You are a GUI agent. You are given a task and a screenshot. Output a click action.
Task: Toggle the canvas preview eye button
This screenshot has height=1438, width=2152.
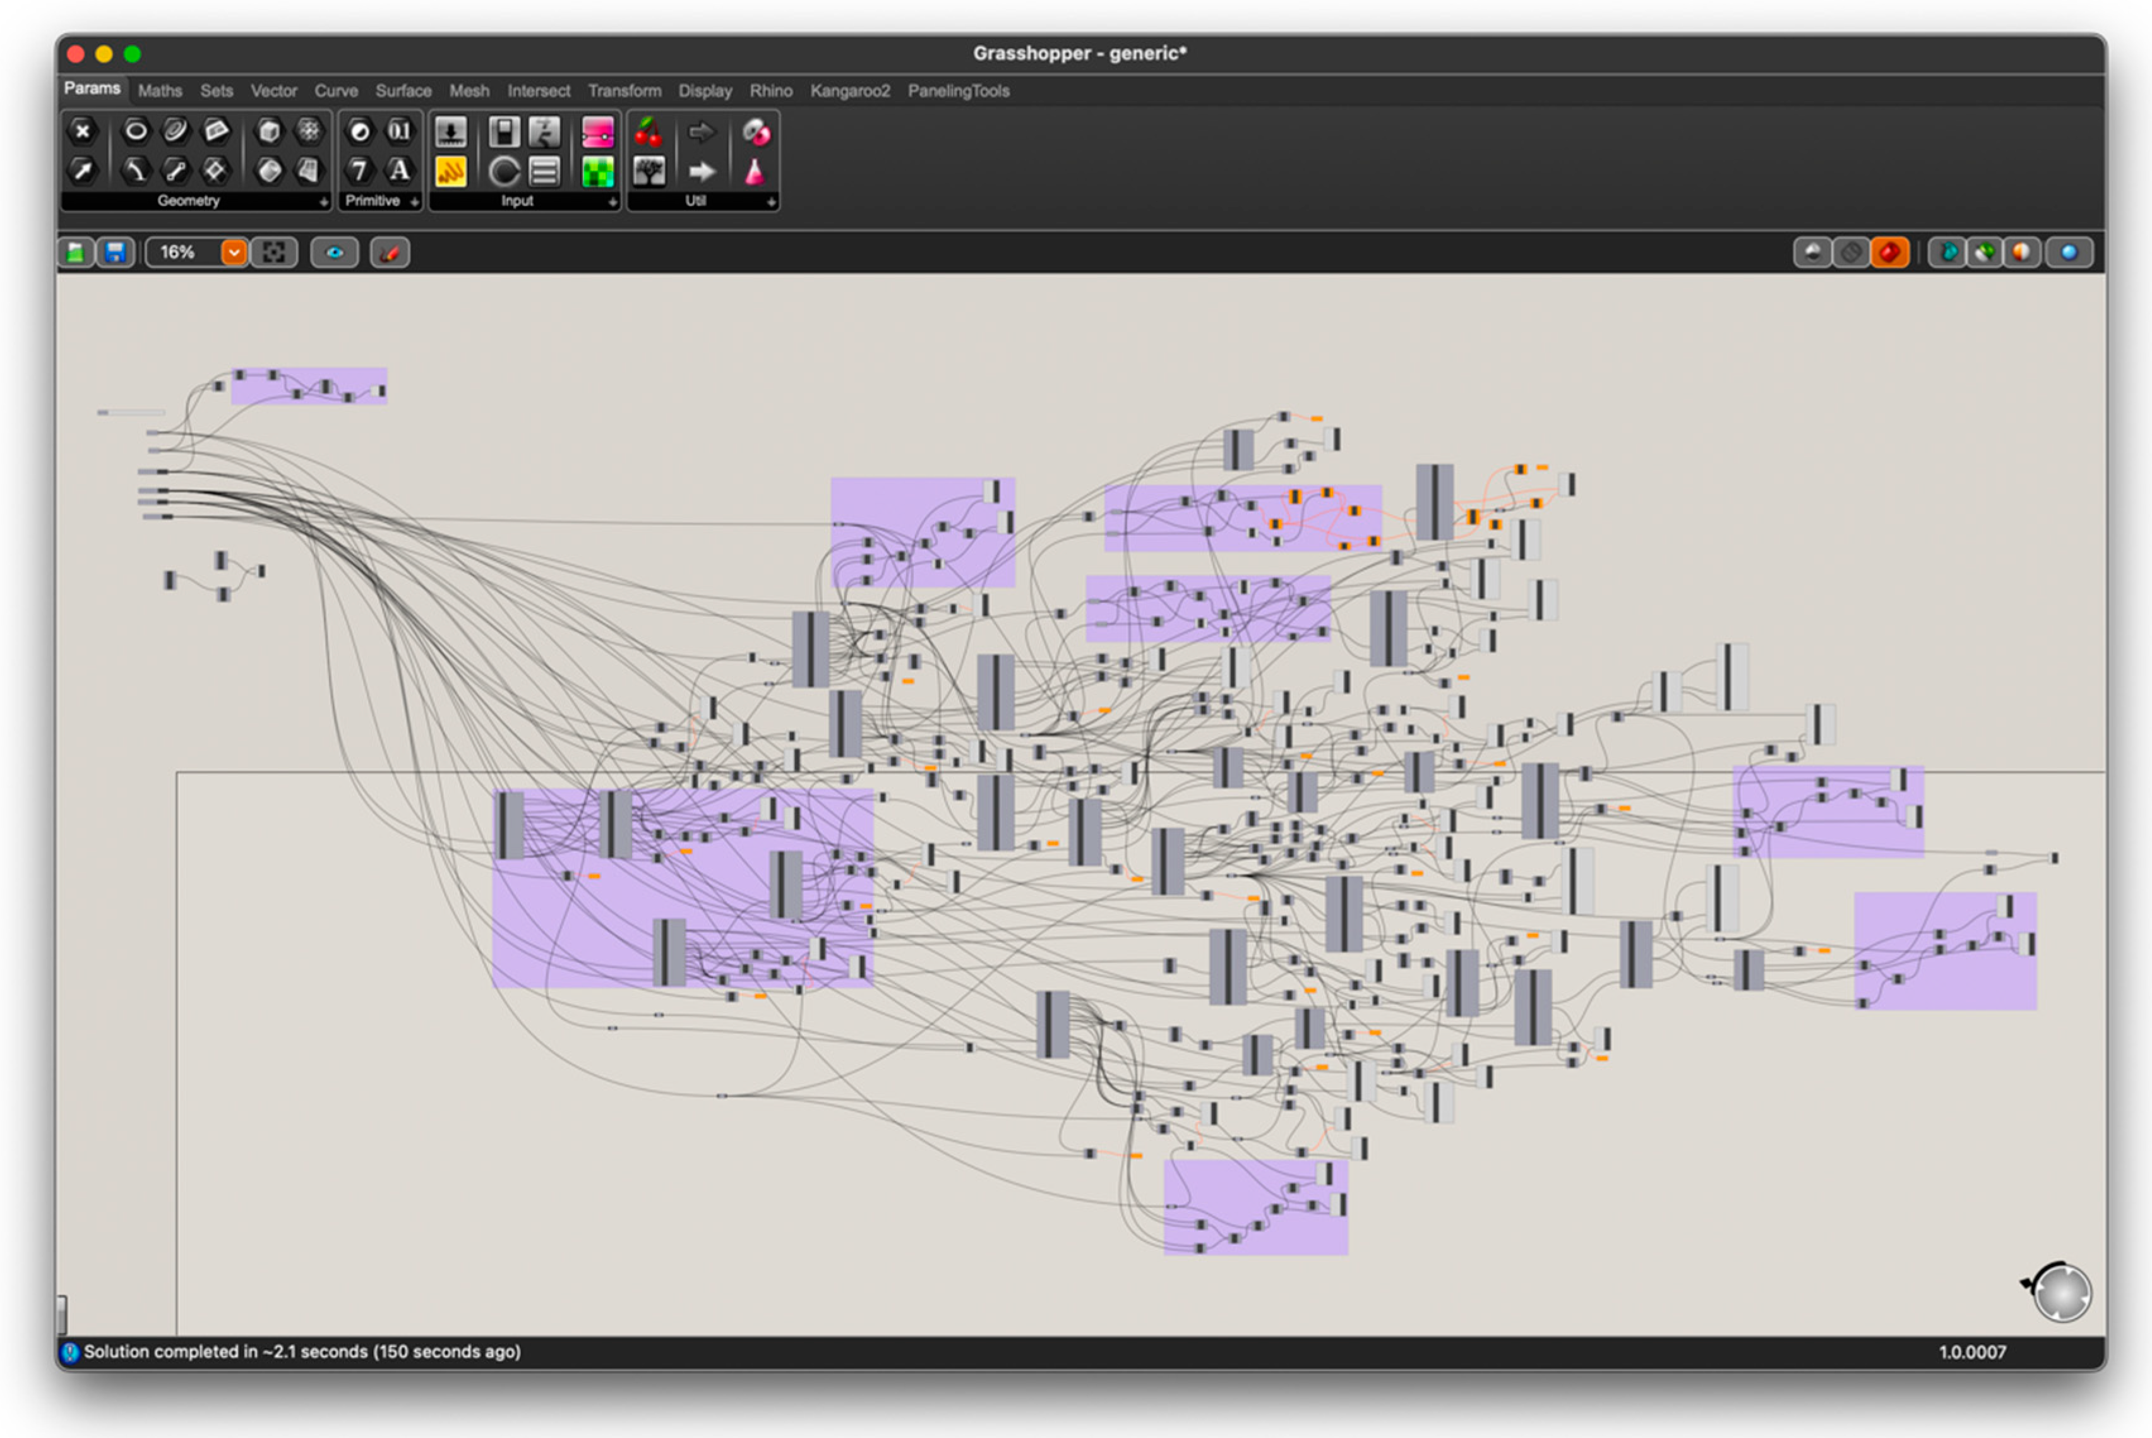coord(334,252)
